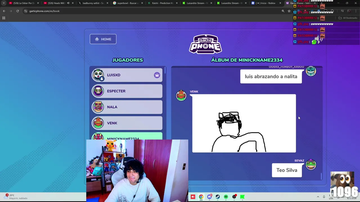The width and height of the screenshot is (360, 202).
Task: Open Spotify from the taskbar
Action: (x=226, y=197)
